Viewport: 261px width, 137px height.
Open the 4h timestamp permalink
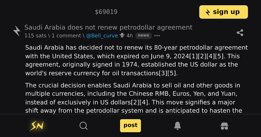[130, 36]
